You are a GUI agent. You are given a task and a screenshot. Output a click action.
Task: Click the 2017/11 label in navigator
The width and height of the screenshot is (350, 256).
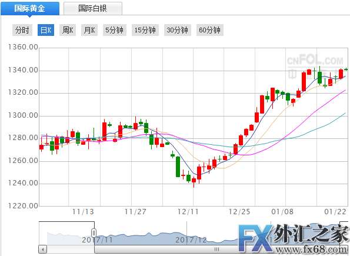97,240
